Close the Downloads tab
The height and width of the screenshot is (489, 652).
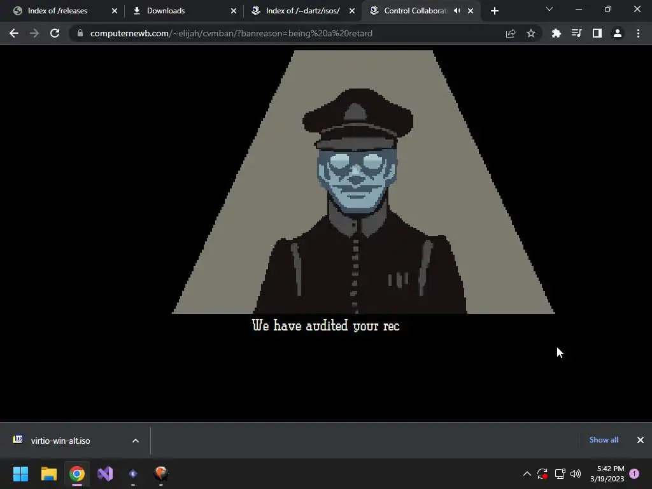click(x=233, y=11)
